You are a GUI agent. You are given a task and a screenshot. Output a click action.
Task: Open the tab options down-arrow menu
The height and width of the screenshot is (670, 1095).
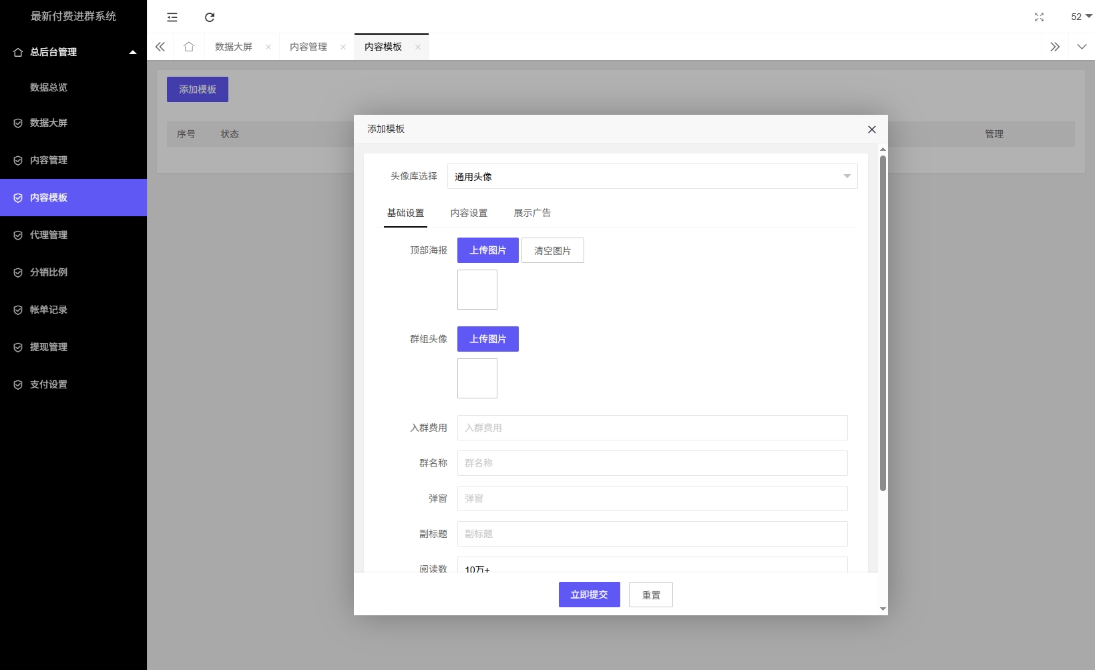(1082, 47)
